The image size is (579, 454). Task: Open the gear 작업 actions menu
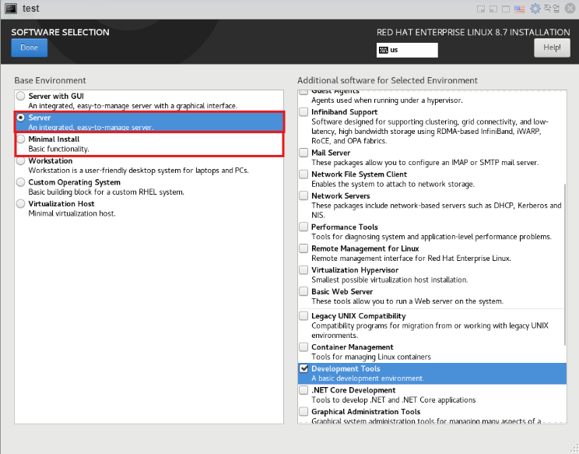[545, 8]
